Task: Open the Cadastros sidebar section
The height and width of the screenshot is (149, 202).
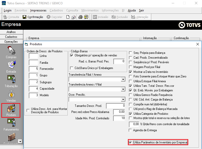Action: tap(11, 37)
